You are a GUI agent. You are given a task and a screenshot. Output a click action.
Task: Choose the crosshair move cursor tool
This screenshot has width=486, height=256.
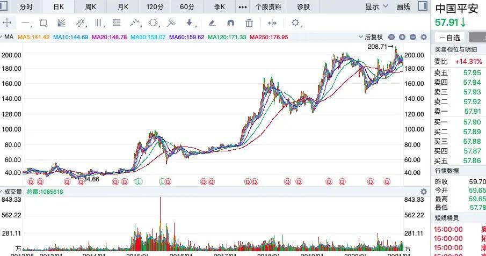(8, 23)
